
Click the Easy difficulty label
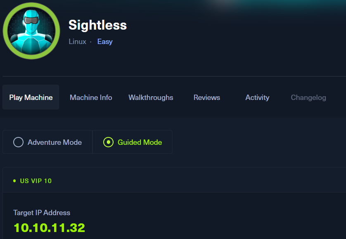pyautogui.click(x=105, y=42)
